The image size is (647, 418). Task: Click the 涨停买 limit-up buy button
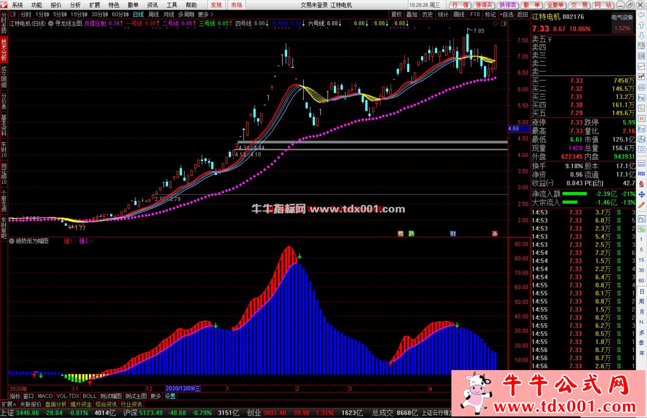tap(484, 5)
